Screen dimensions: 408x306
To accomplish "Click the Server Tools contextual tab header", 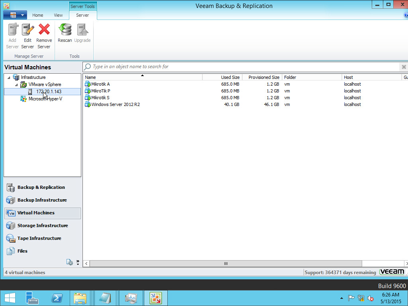I will click(x=82, y=6).
